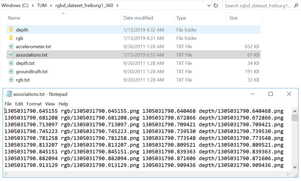Open the Notepad File menu
The height and width of the screenshot is (181, 301).
8,104
